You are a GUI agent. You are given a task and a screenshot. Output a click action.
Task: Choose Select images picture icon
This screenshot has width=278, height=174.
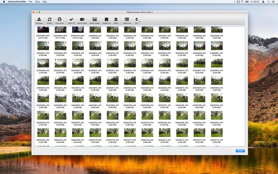pyautogui.click(x=95, y=19)
